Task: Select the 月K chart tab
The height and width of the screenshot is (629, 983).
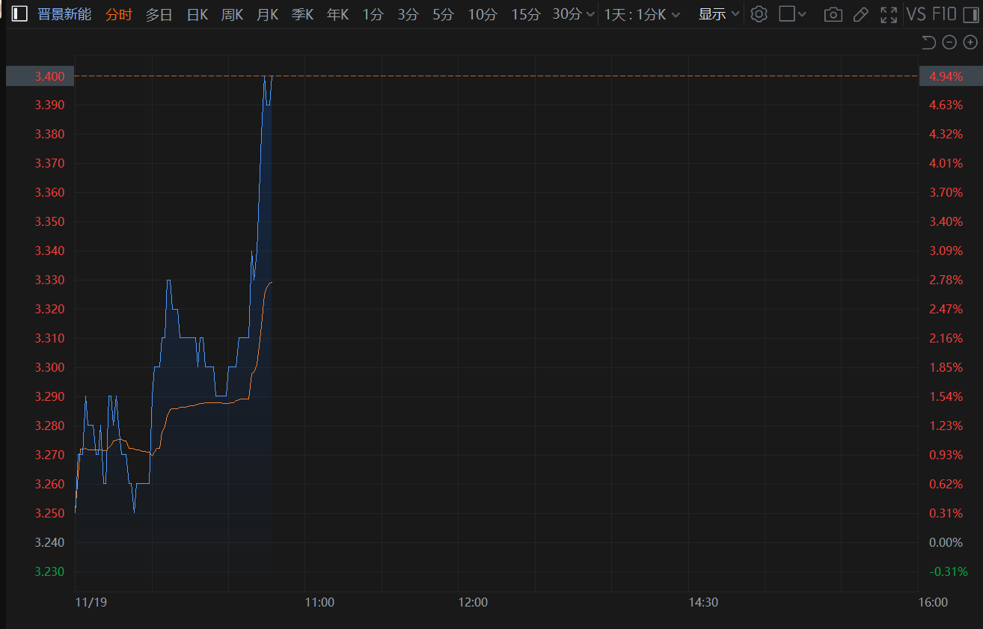Action: tap(268, 14)
